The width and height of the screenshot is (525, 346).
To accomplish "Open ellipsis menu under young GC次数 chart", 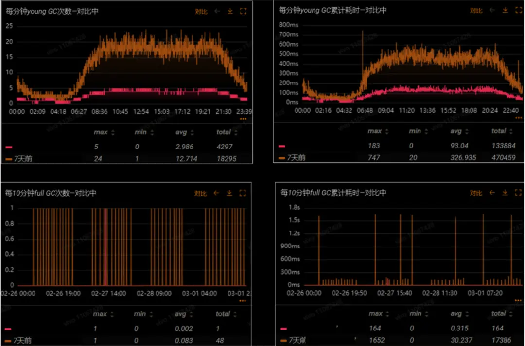I will pos(243,119).
